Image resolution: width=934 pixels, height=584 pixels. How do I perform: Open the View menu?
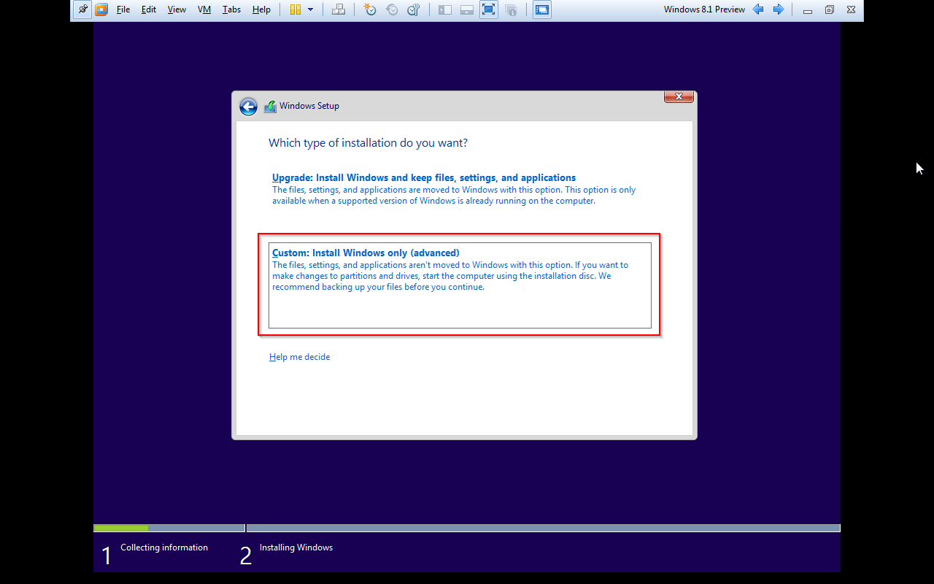[177, 9]
